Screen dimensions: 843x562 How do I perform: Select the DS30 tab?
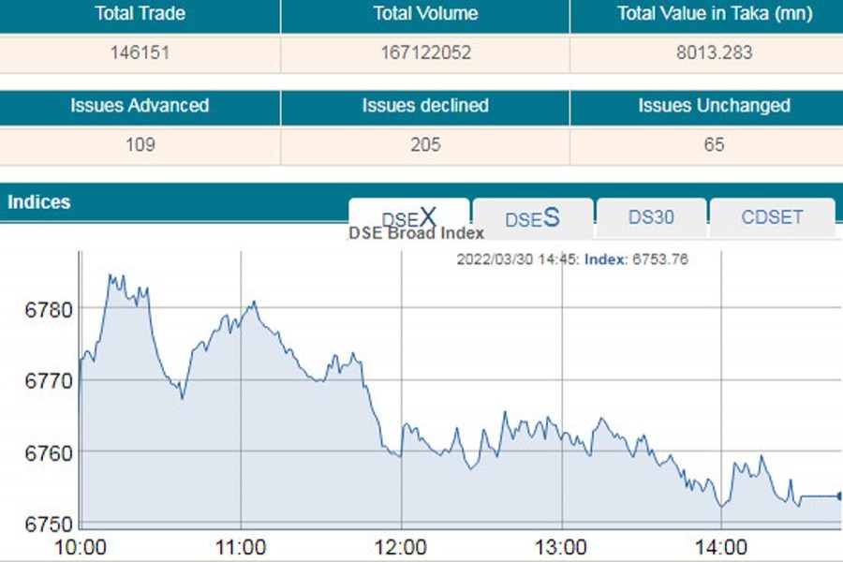[x=651, y=217]
